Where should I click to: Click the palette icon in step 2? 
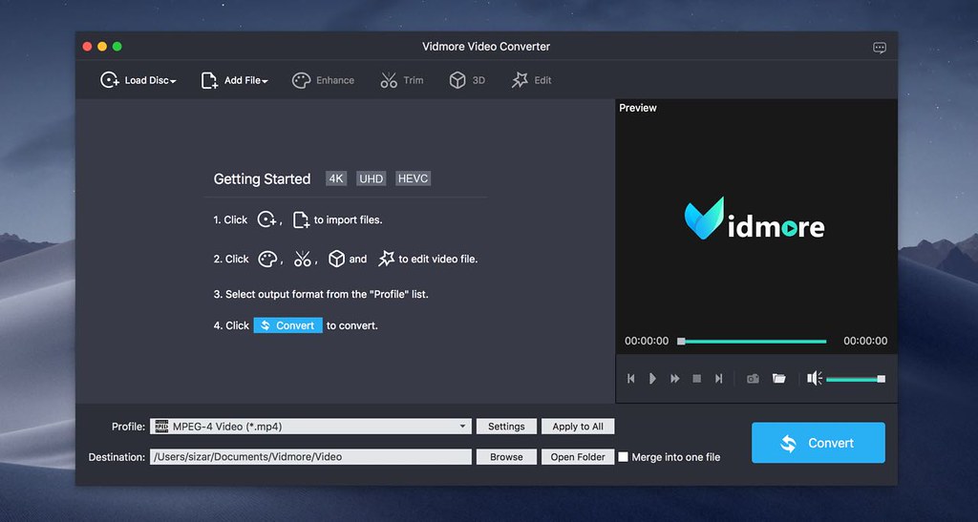point(267,260)
